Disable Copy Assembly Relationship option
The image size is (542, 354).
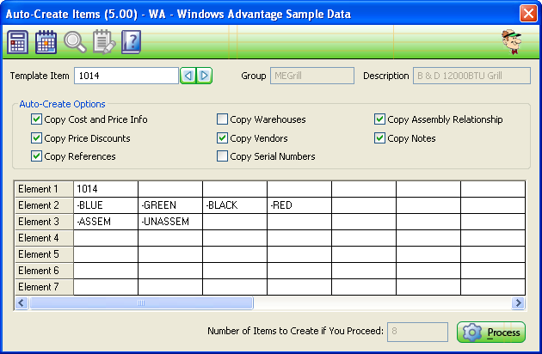coord(380,119)
